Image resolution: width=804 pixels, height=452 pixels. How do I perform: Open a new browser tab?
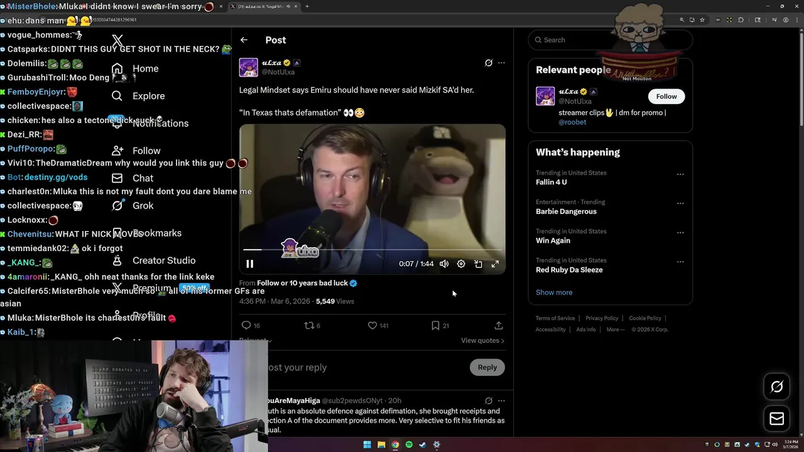tap(307, 6)
